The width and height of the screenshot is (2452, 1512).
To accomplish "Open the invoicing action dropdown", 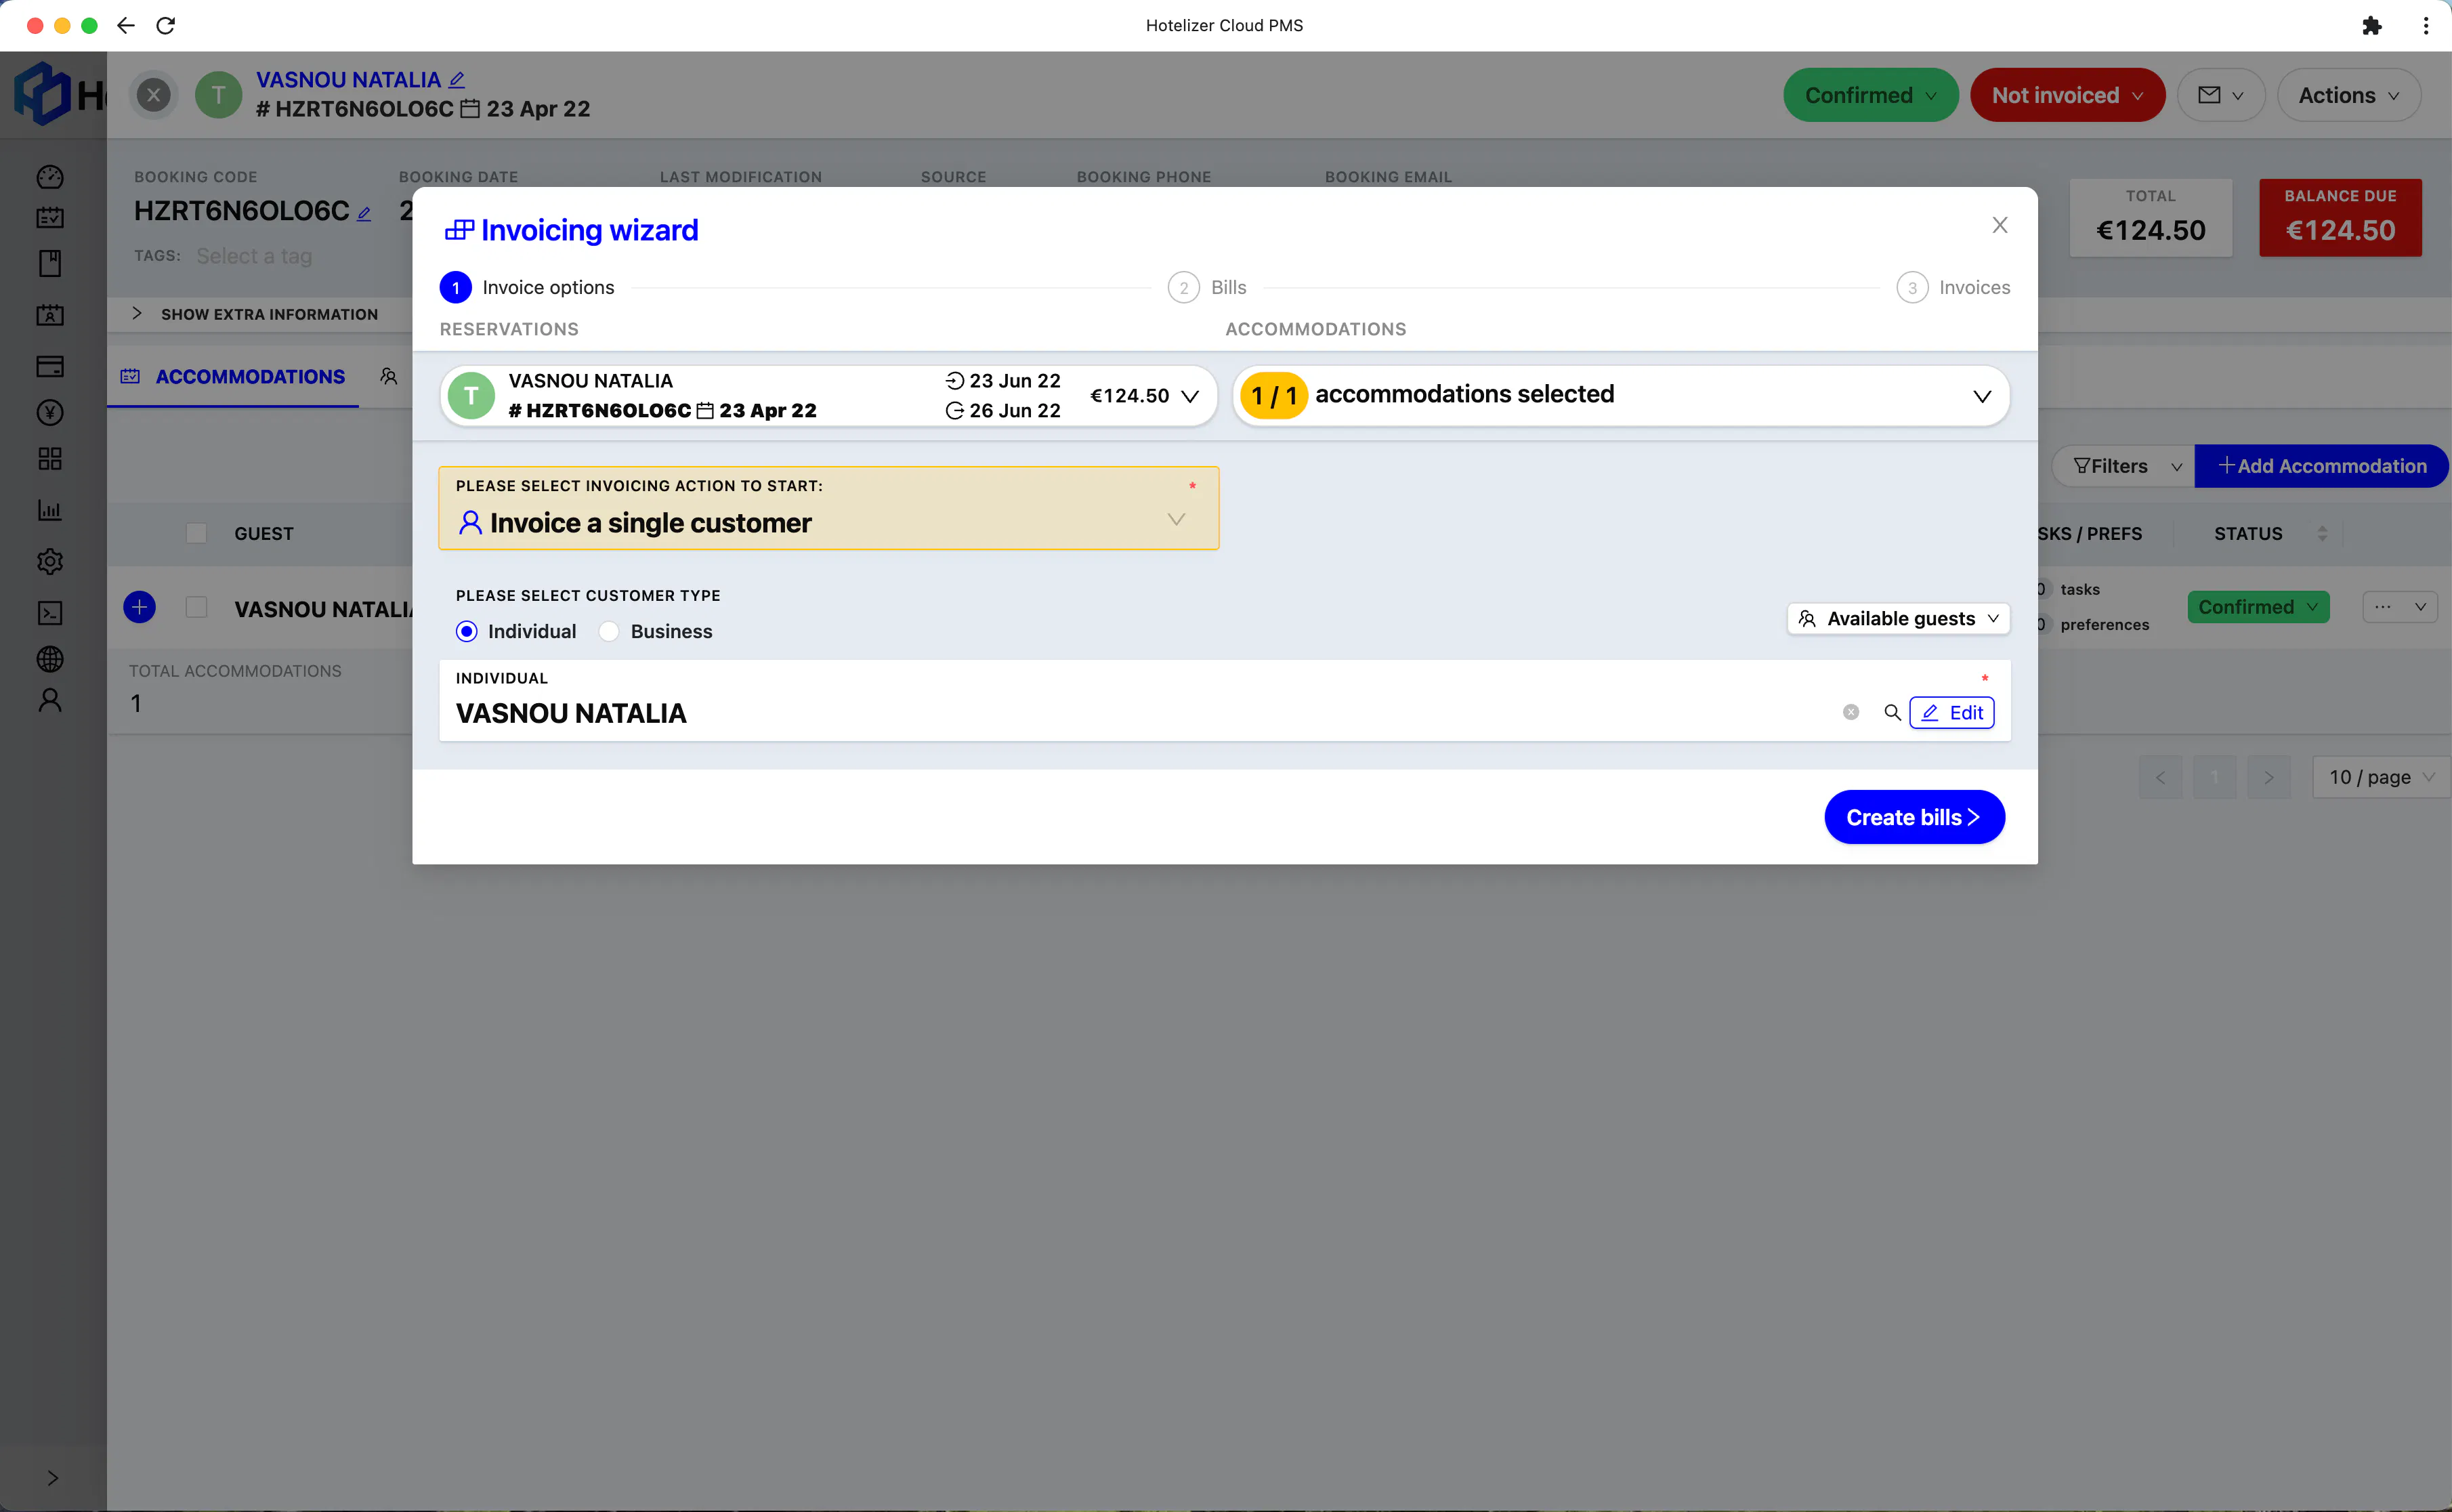I will pos(828,508).
